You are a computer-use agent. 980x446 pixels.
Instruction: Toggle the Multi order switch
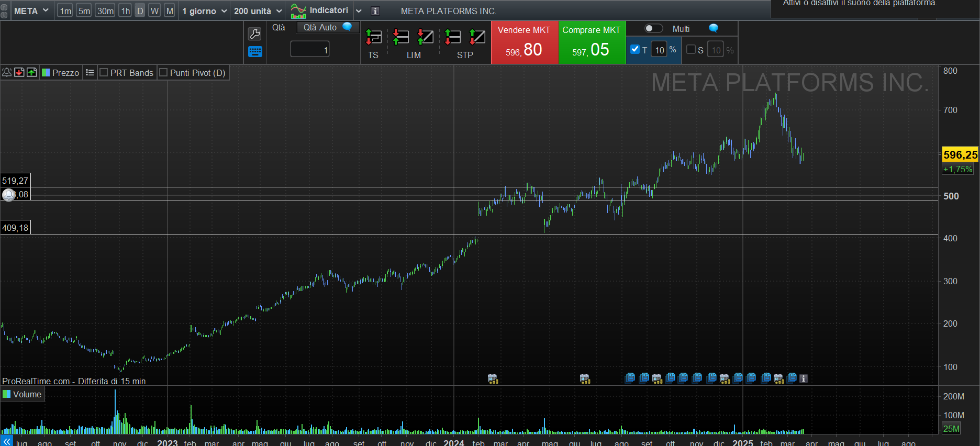point(653,28)
